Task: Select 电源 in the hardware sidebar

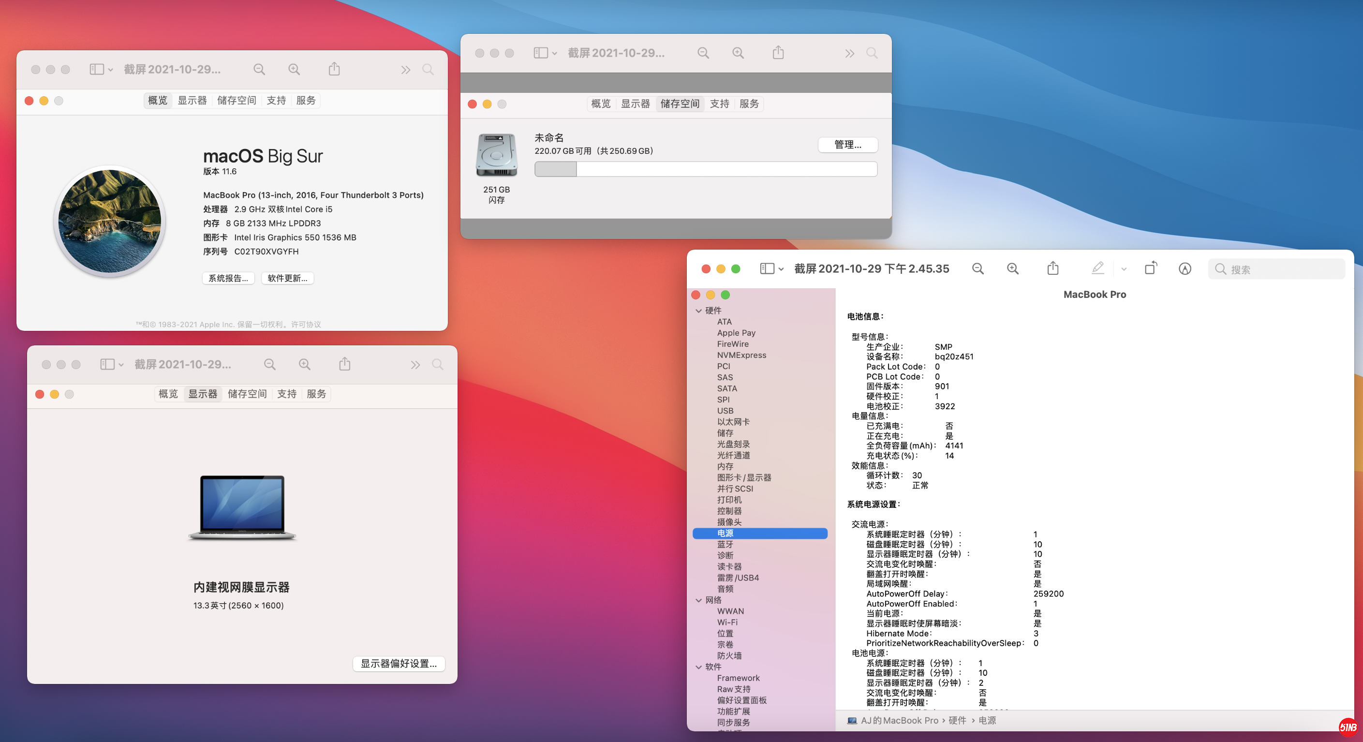Action: pyautogui.click(x=760, y=534)
